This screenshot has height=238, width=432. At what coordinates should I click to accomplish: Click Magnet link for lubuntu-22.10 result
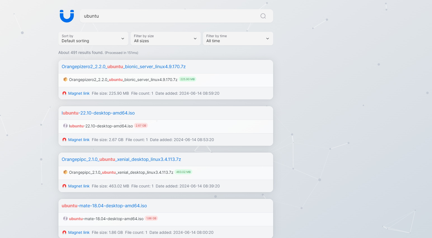click(79, 140)
